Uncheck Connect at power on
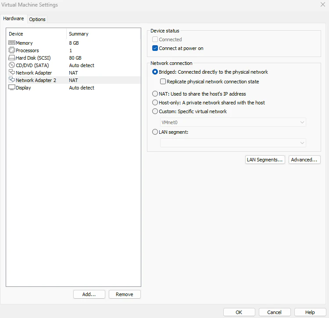This screenshot has height=318, width=329. tap(155, 48)
